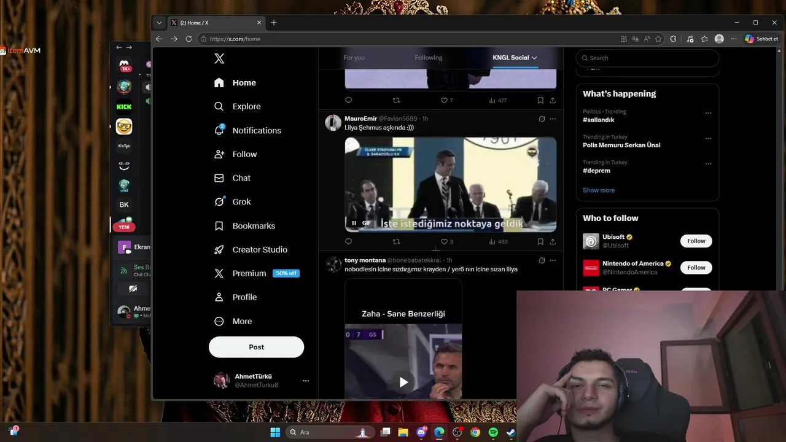Open Grok icon on tony montana tweet
Image resolution: width=786 pixels, height=442 pixels.
point(542,260)
